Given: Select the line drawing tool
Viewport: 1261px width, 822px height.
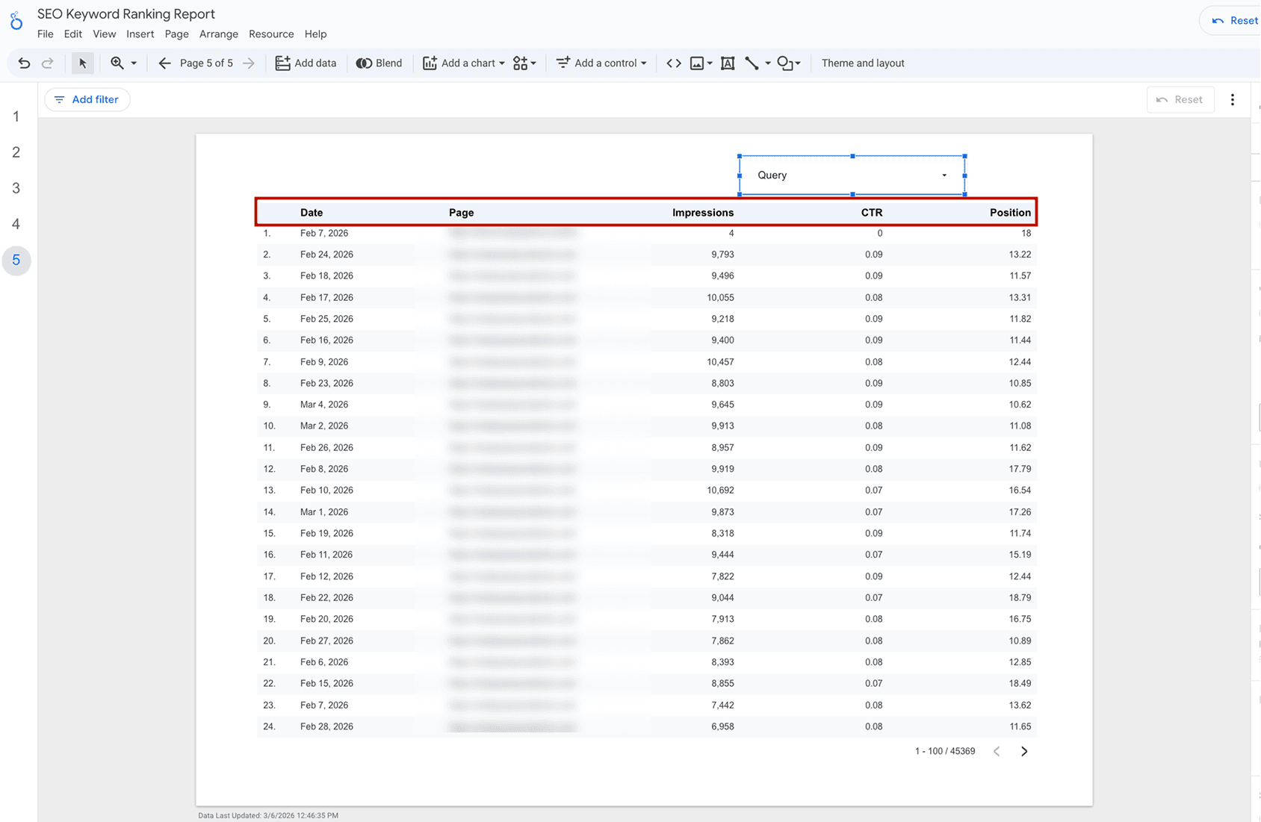Looking at the screenshot, I should coord(752,63).
